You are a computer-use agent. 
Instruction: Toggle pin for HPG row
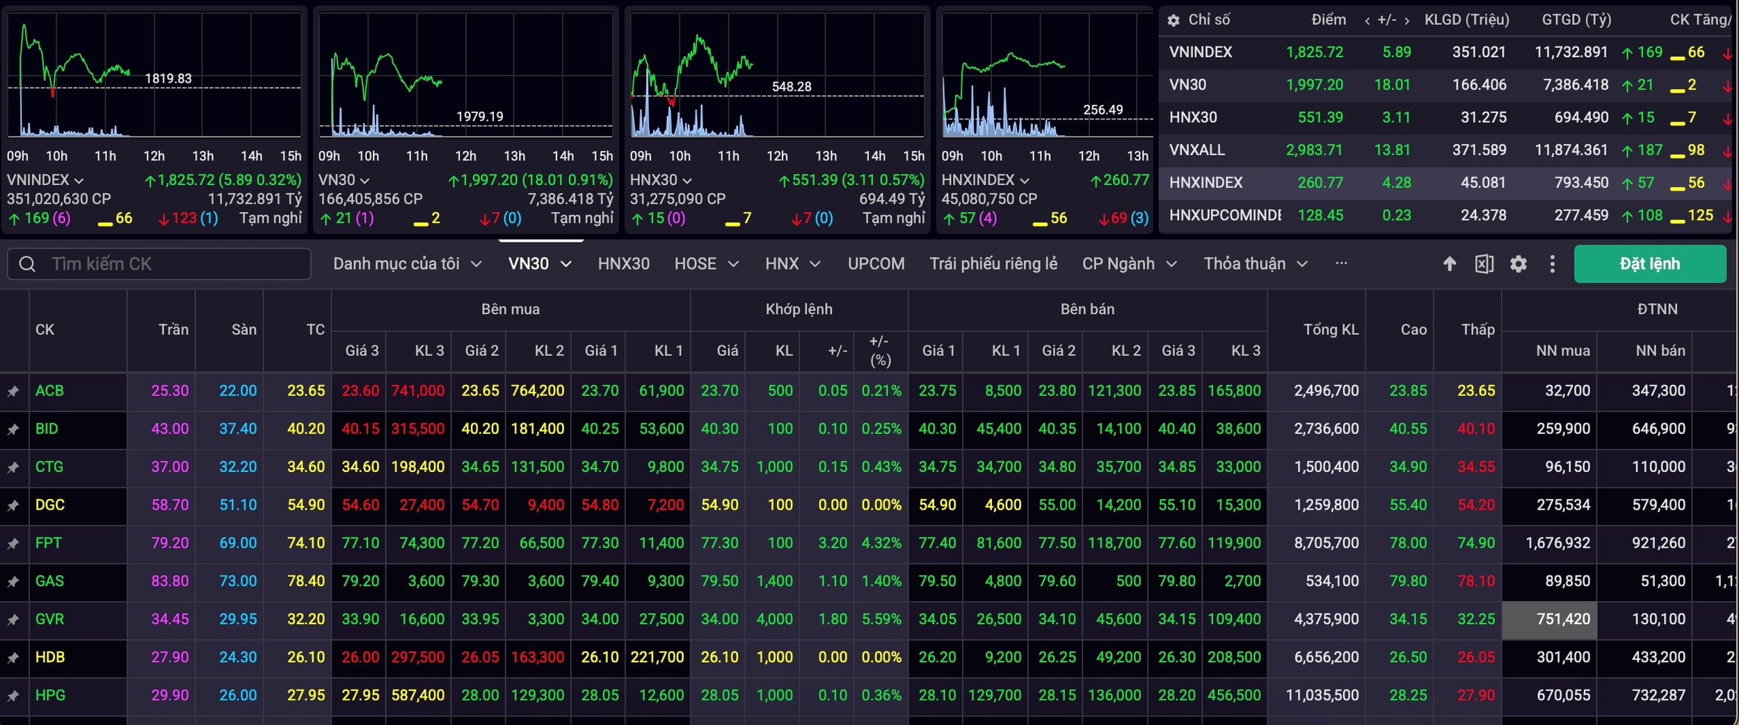(13, 696)
